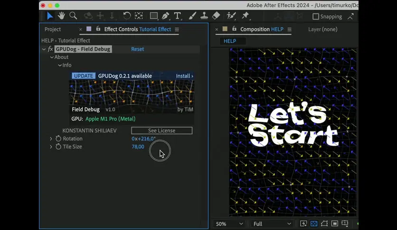The height and width of the screenshot is (230, 397).
Task: Select the Pan Behind anchor tool
Action: tap(139, 16)
